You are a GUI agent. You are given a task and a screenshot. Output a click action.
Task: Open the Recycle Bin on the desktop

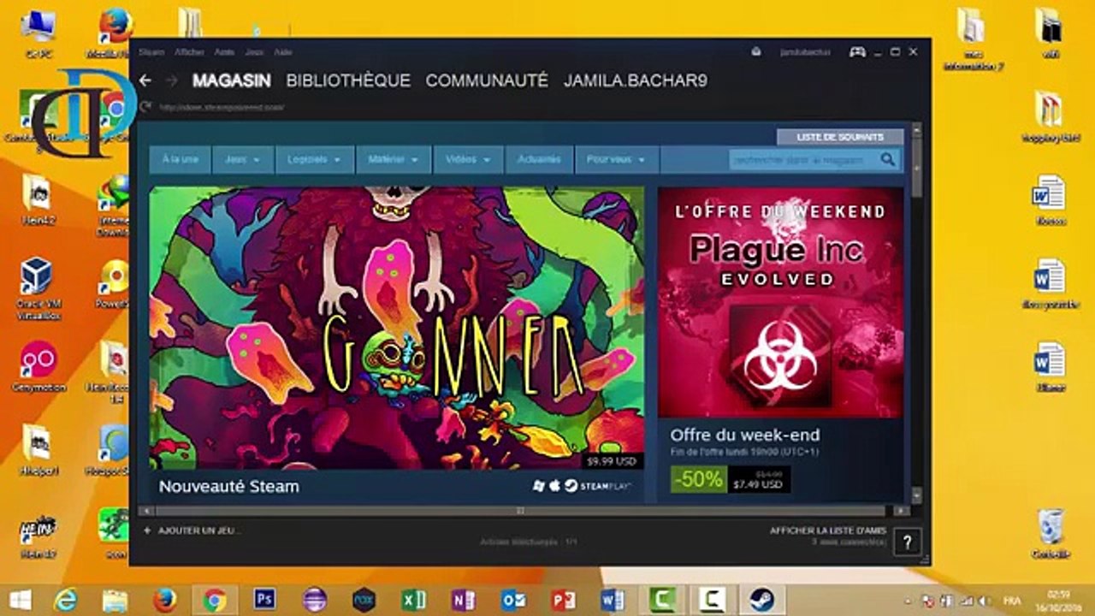pos(1050,533)
